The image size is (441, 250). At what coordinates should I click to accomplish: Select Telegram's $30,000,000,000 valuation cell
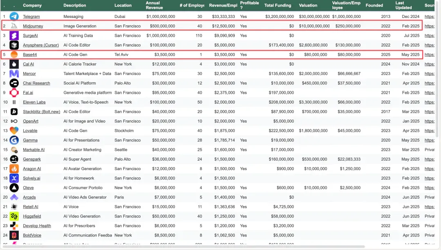(x=314, y=17)
